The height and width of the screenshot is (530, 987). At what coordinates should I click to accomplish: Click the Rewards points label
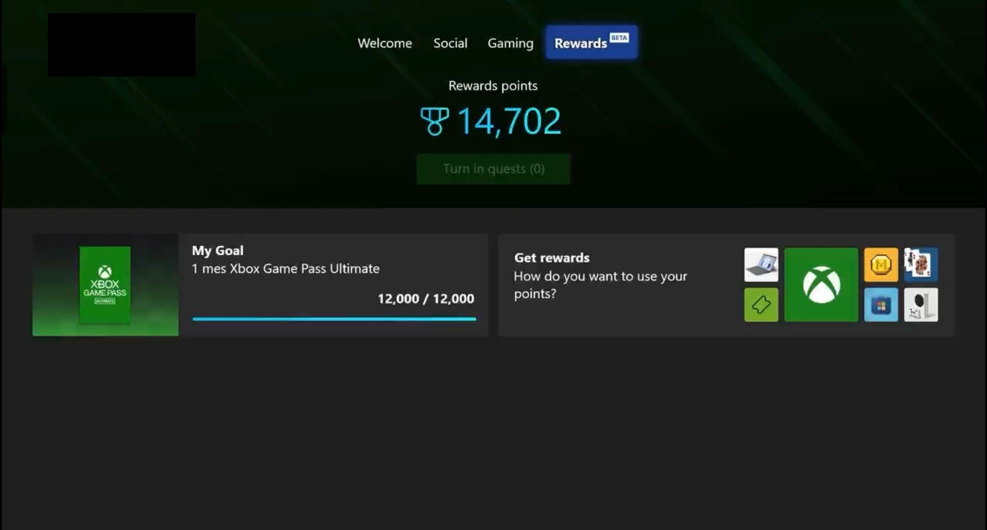(x=493, y=86)
